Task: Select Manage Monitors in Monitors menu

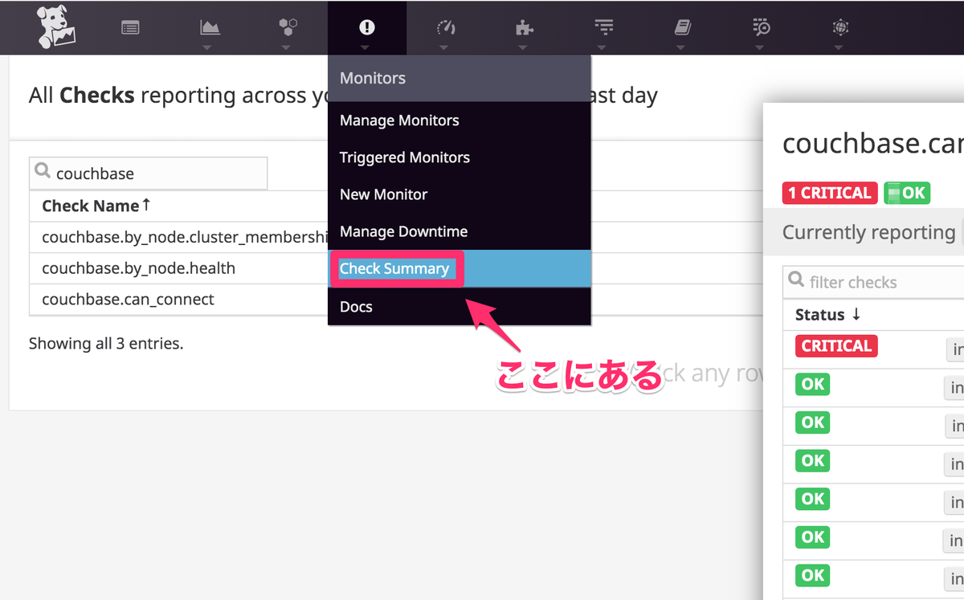Action: pyautogui.click(x=460, y=120)
